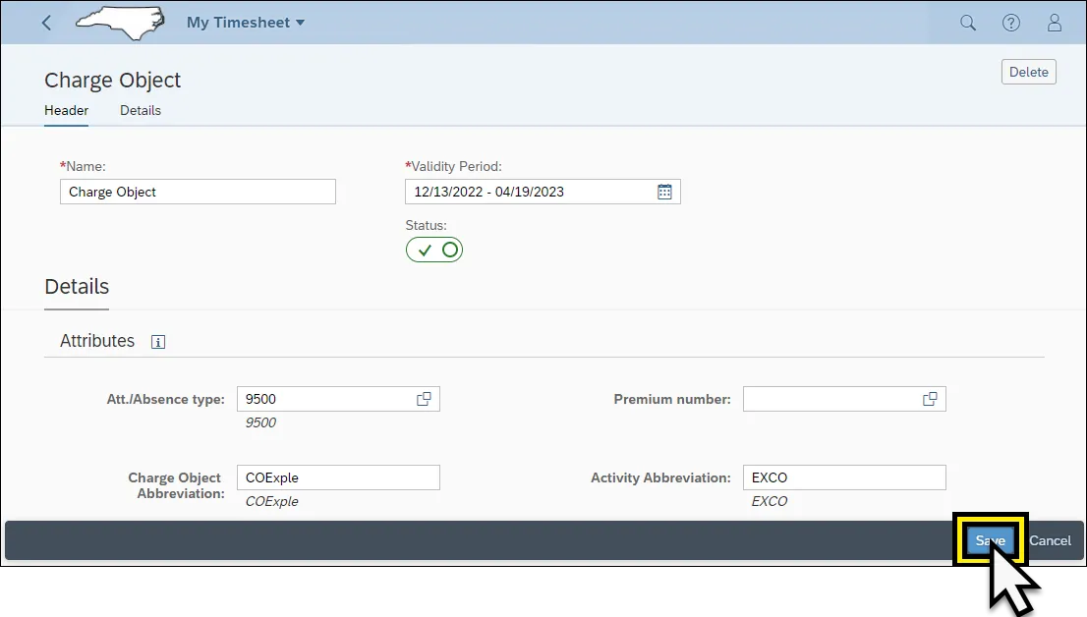Edit the Activity Abbreviation field
This screenshot has width=1087, height=617.
844,477
